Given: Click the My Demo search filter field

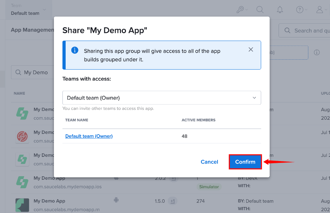Looking at the screenshot, I should 33,72.
